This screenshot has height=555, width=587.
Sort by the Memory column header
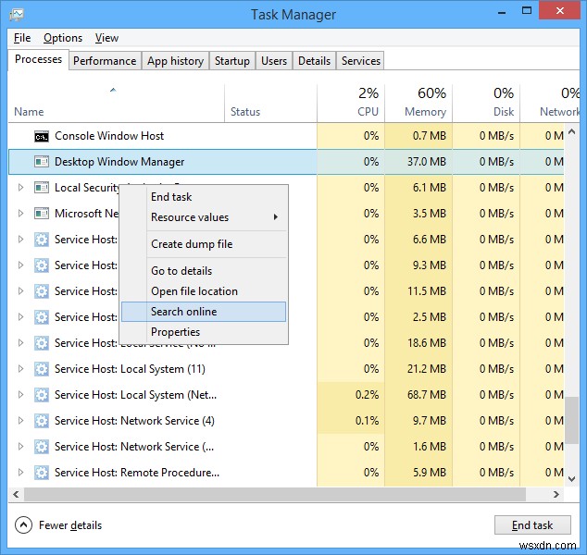(x=418, y=104)
